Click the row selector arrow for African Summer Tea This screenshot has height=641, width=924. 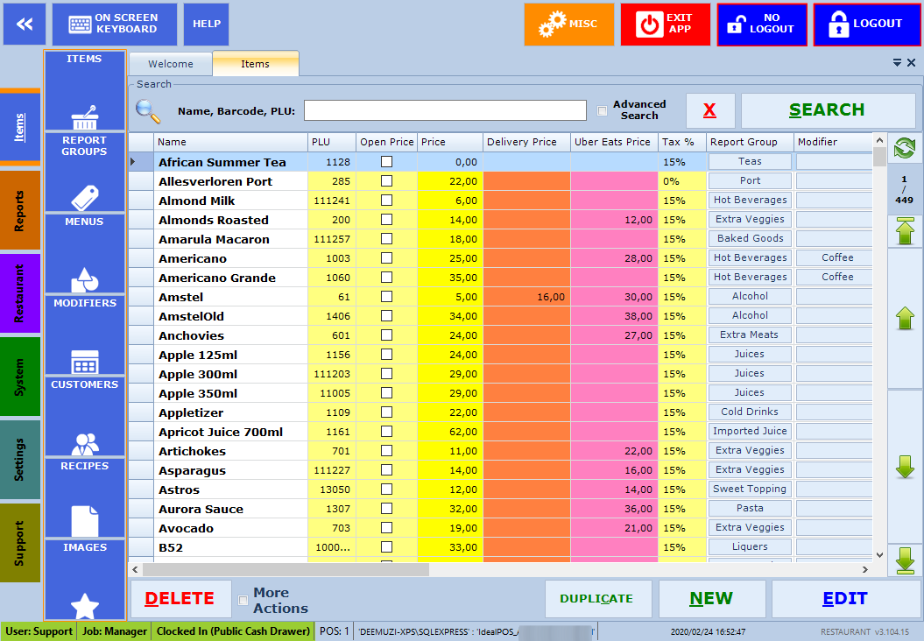coord(134,162)
